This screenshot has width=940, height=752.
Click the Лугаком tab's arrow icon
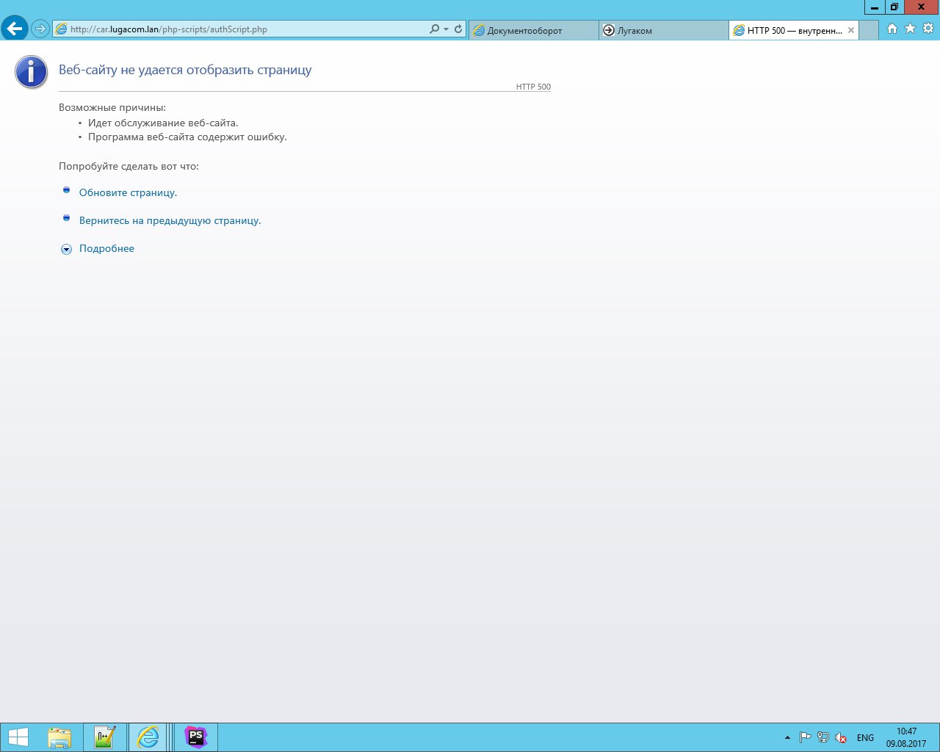608,30
